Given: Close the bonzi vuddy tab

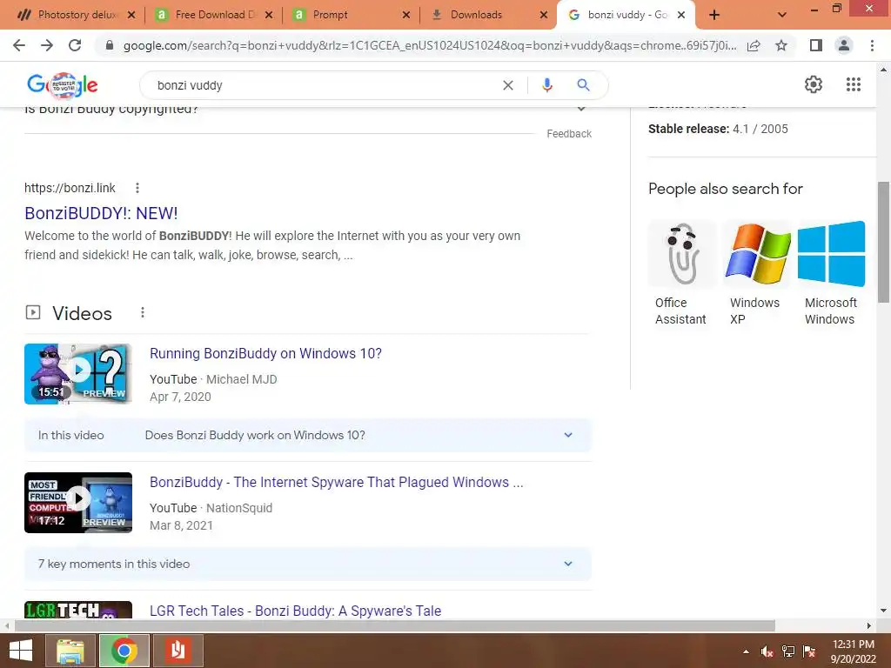Looking at the screenshot, I should point(681,15).
